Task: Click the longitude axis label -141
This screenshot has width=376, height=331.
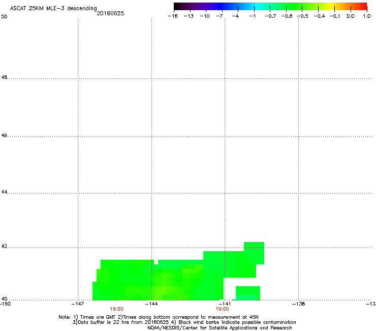Action: [225, 304]
